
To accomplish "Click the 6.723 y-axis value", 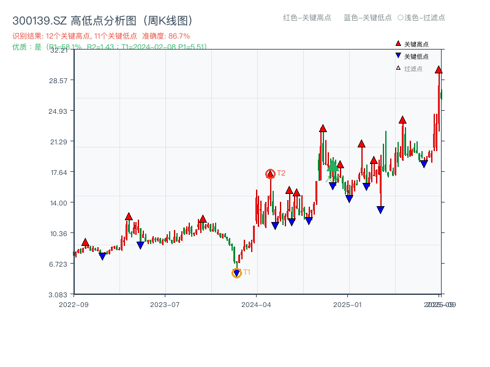I will tap(58, 264).
